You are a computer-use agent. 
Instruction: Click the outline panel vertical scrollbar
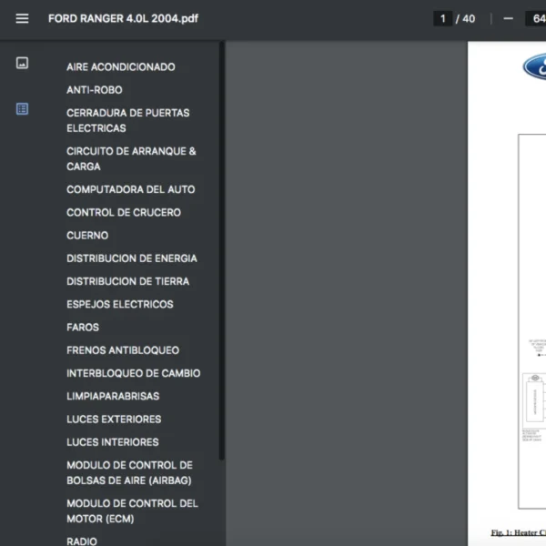tap(222, 251)
